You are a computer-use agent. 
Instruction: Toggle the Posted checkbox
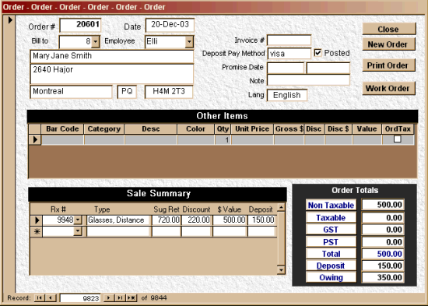click(317, 53)
